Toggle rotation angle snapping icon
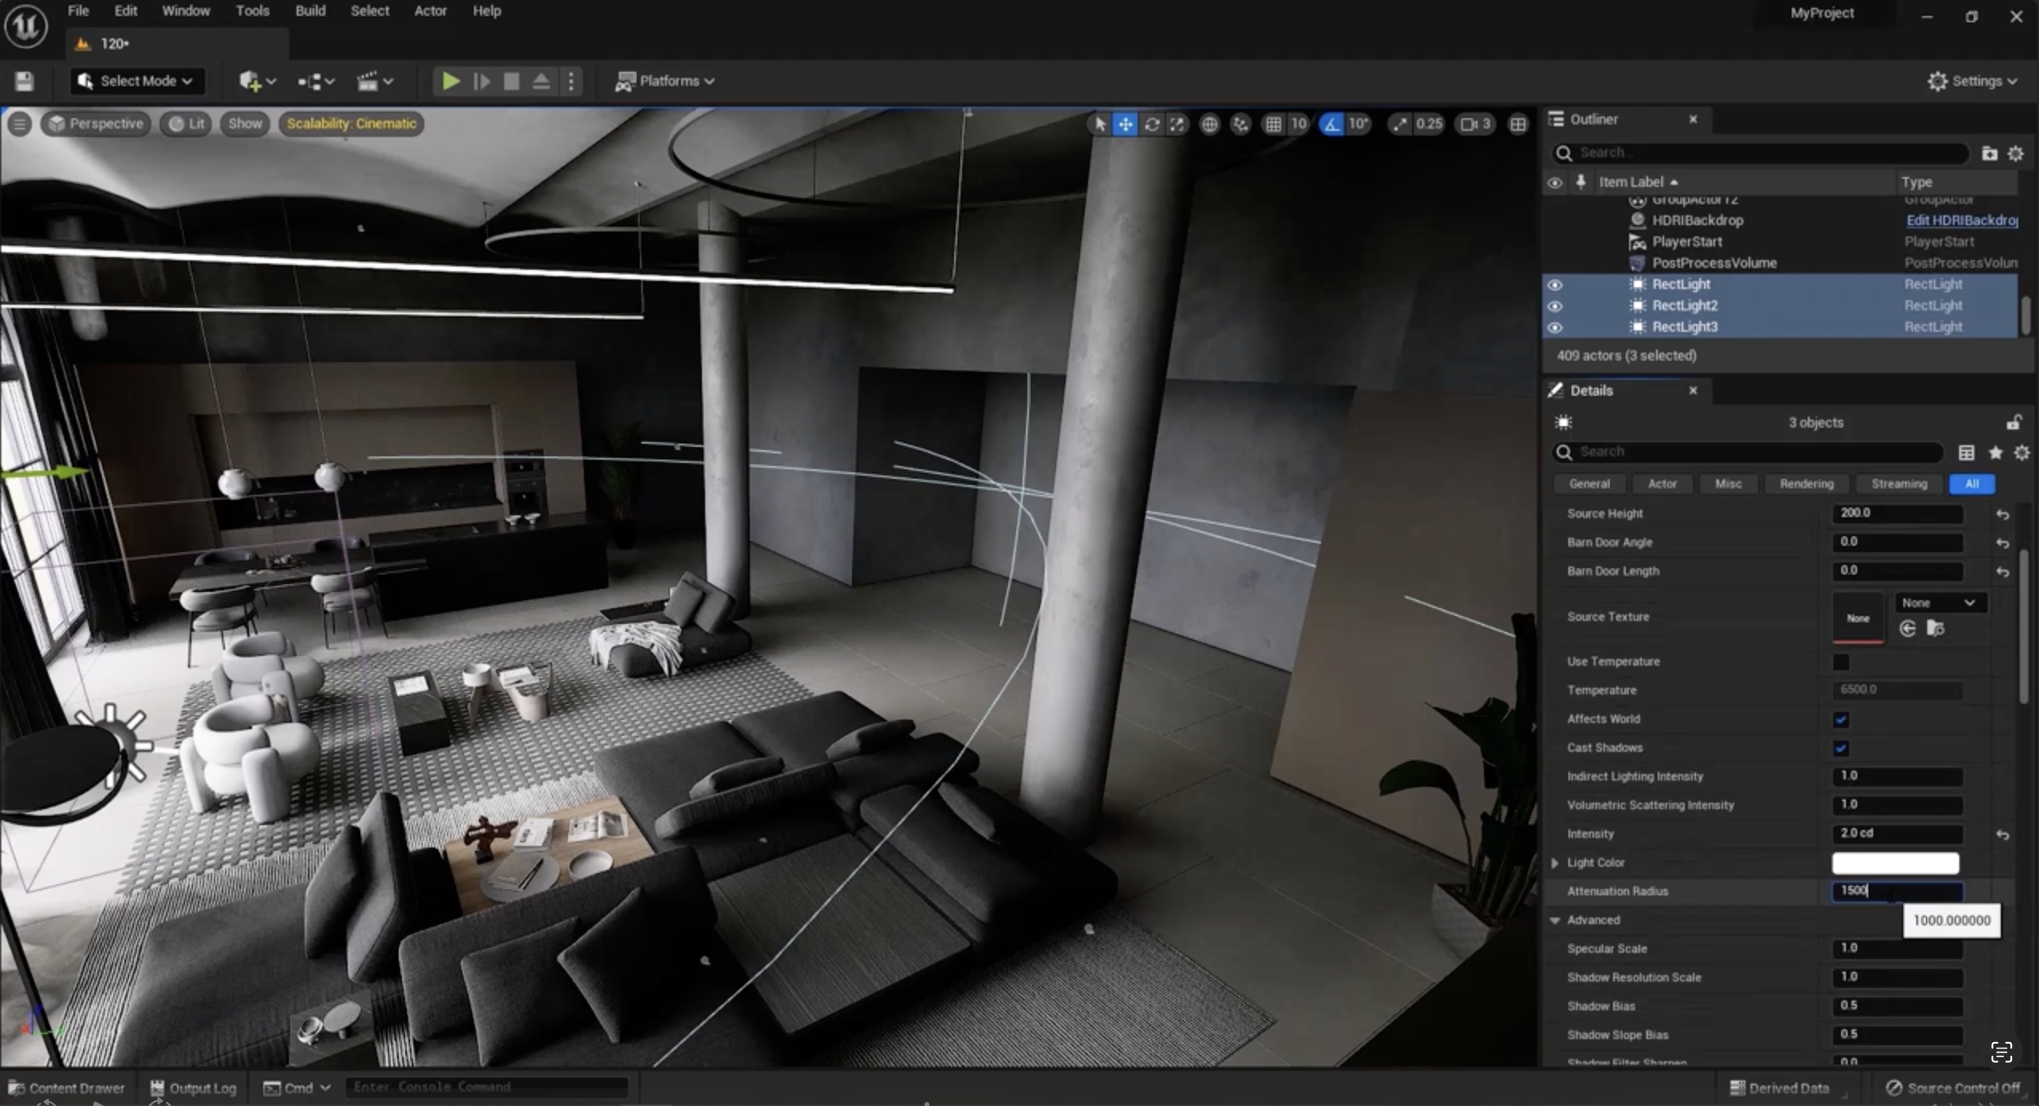This screenshot has height=1106, width=2039. pos(1331,124)
